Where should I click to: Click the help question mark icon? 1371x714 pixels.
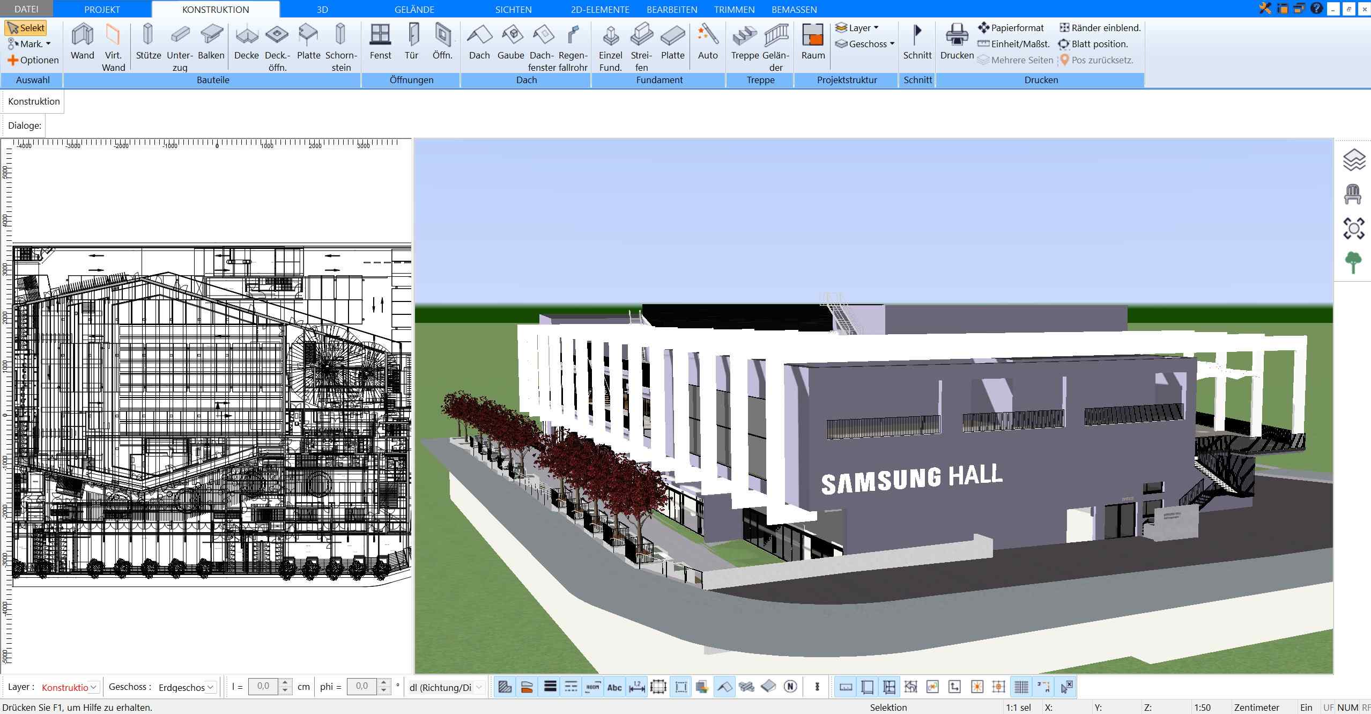[x=1316, y=9]
